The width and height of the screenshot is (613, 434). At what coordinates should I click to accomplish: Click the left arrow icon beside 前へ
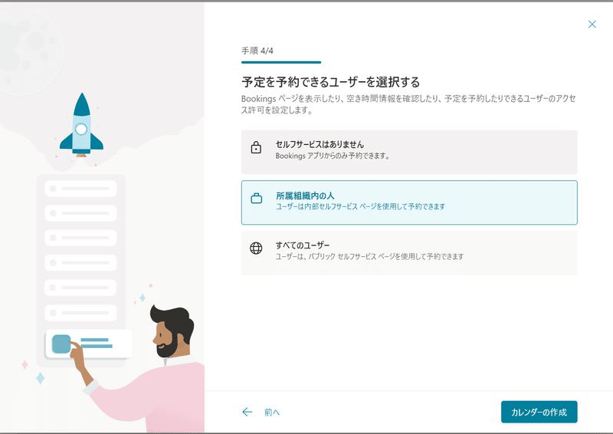(x=247, y=412)
